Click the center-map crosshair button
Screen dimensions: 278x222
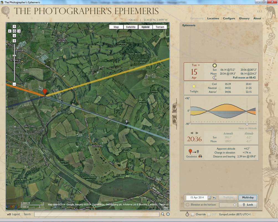tap(14, 31)
